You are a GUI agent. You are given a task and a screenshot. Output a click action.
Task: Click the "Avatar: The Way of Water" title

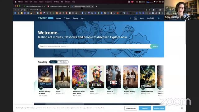45,93
